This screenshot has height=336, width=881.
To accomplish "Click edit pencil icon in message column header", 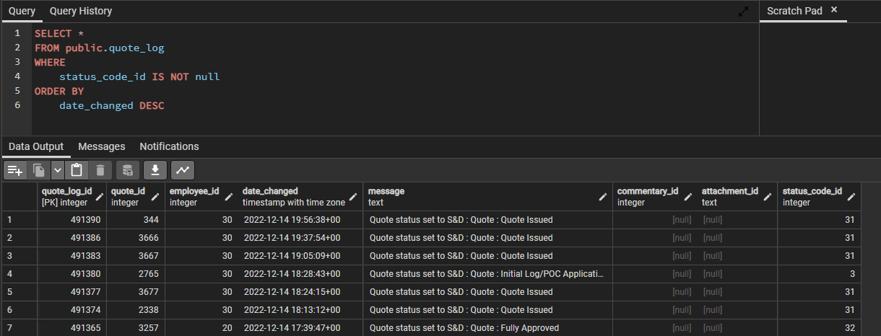I will (604, 197).
